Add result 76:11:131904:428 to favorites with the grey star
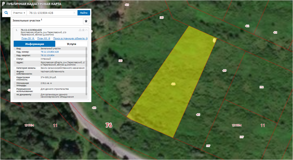The width and height of the screenshot is (293, 160). pos(83,30)
